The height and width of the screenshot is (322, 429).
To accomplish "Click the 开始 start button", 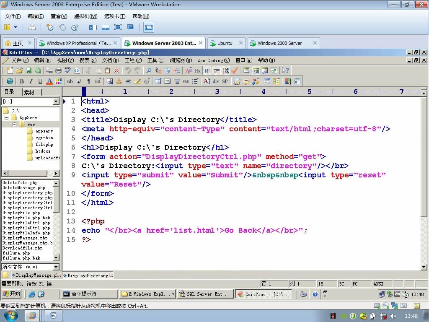I will coord(12,293).
